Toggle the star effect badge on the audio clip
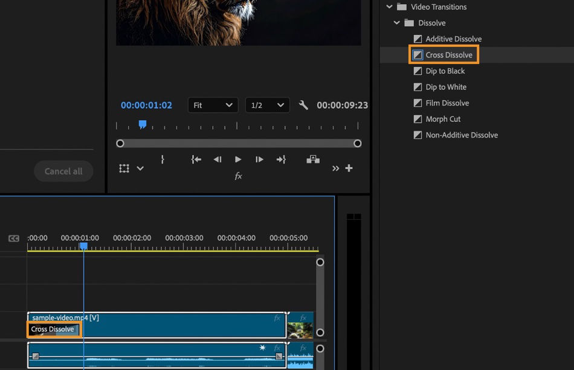The height and width of the screenshot is (370, 574). [x=262, y=348]
